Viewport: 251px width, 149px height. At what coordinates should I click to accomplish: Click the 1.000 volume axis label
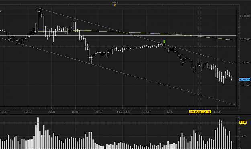point(243,137)
